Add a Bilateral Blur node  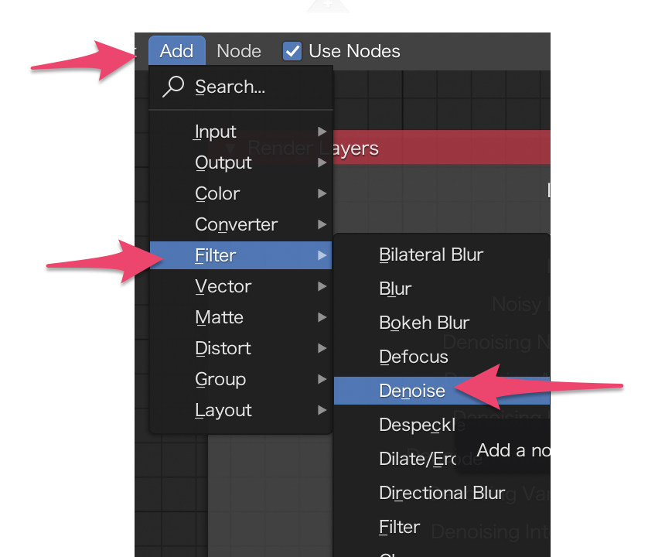442,255
